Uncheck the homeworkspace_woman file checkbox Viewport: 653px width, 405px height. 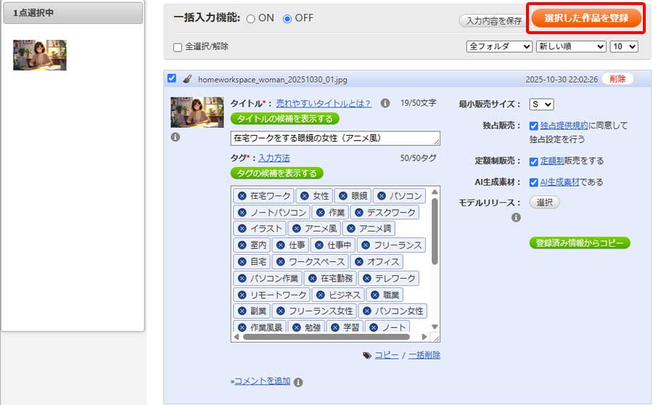[x=171, y=78]
